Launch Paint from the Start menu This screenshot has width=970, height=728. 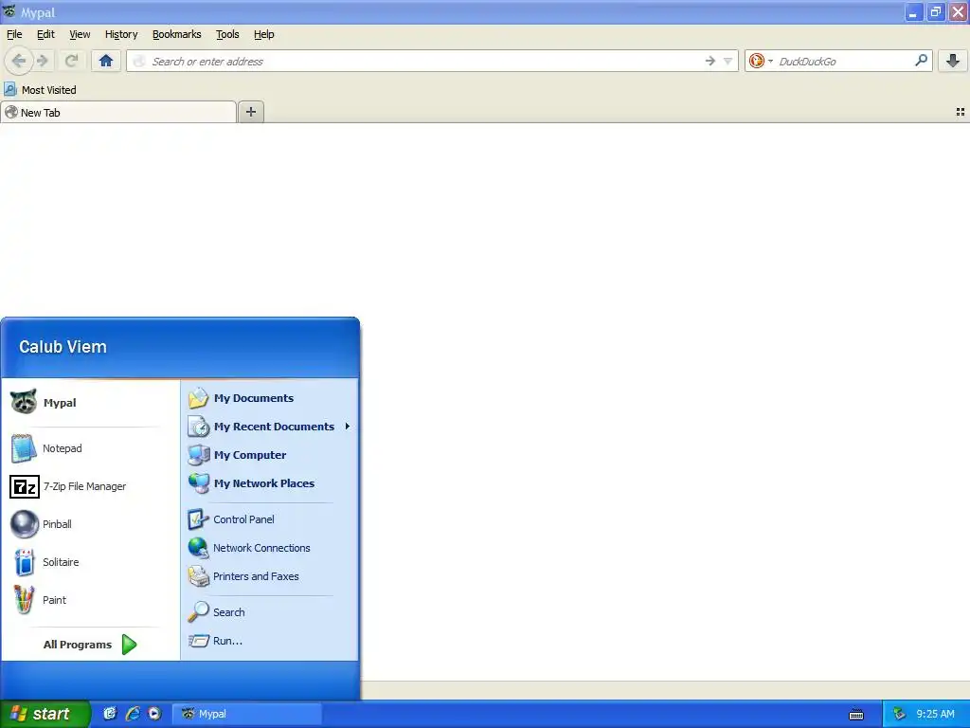pyautogui.click(x=90, y=600)
